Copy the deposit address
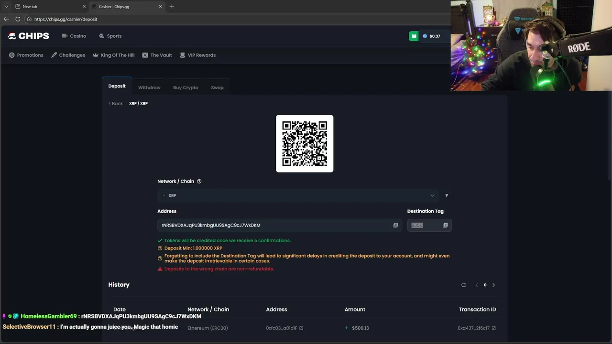Screen dimensions: 612x344 pos(395,225)
